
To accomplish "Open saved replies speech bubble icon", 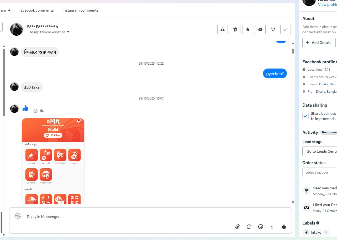I will pyautogui.click(x=249, y=227).
